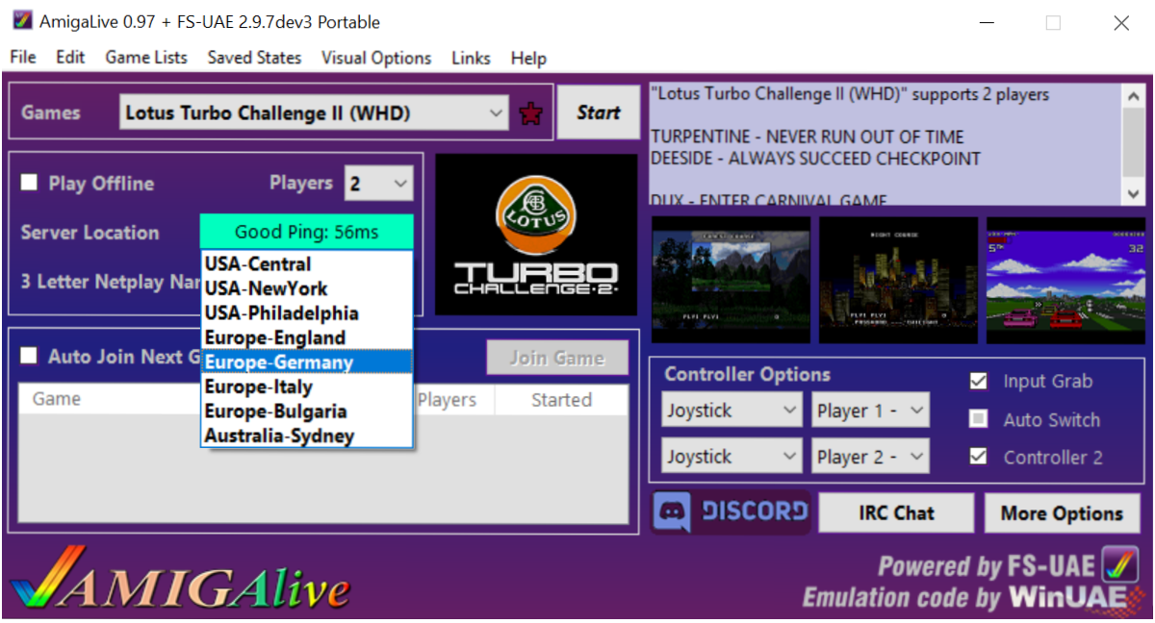Click scroll-down arrow in game info box
The image size is (1155, 623).
(x=1134, y=194)
